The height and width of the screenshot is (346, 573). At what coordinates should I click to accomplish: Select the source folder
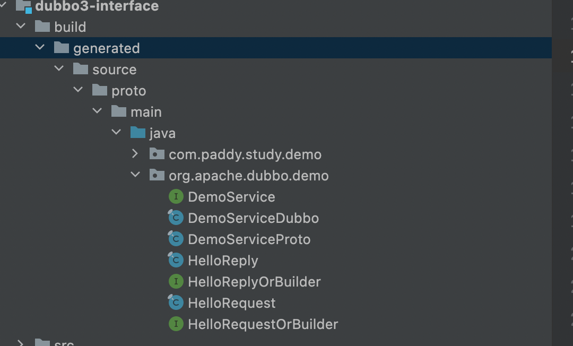[114, 69]
